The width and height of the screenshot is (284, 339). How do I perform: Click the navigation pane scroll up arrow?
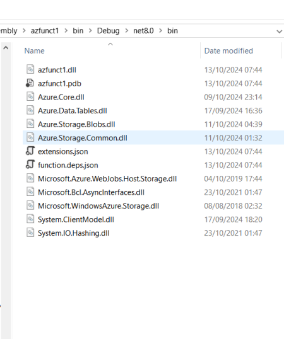click(x=6, y=48)
